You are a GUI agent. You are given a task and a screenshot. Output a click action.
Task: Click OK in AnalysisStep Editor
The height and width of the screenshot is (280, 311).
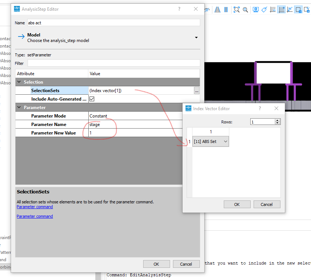156,264
